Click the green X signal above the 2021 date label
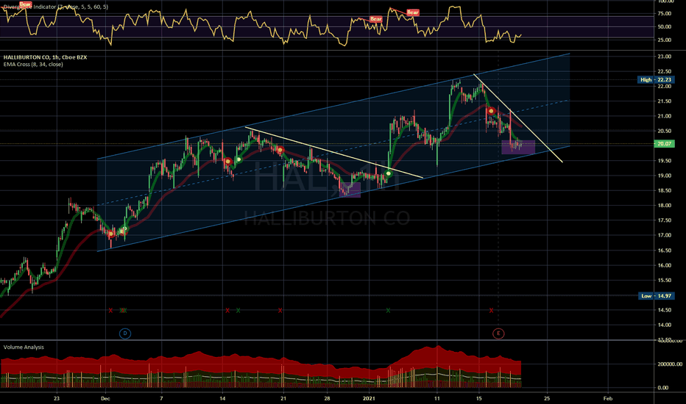The image size is (686, 404). (388, 311)
